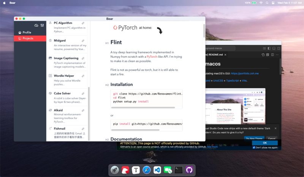Open VS Code from the dock

tap(157, 170)
